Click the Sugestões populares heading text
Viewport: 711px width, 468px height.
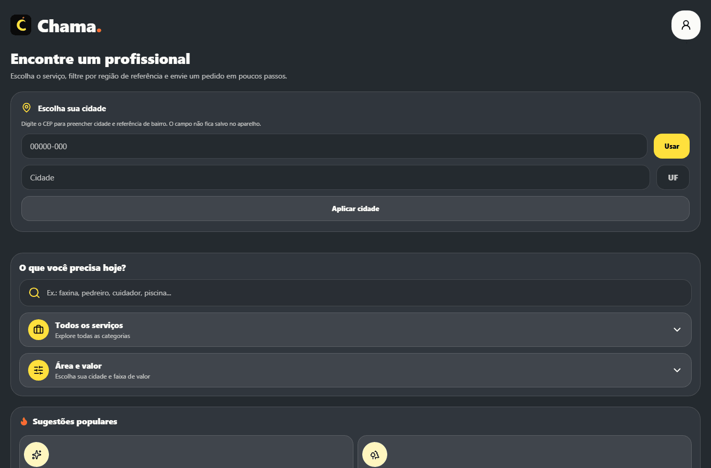pyautogui.click(x=75, y=421)
